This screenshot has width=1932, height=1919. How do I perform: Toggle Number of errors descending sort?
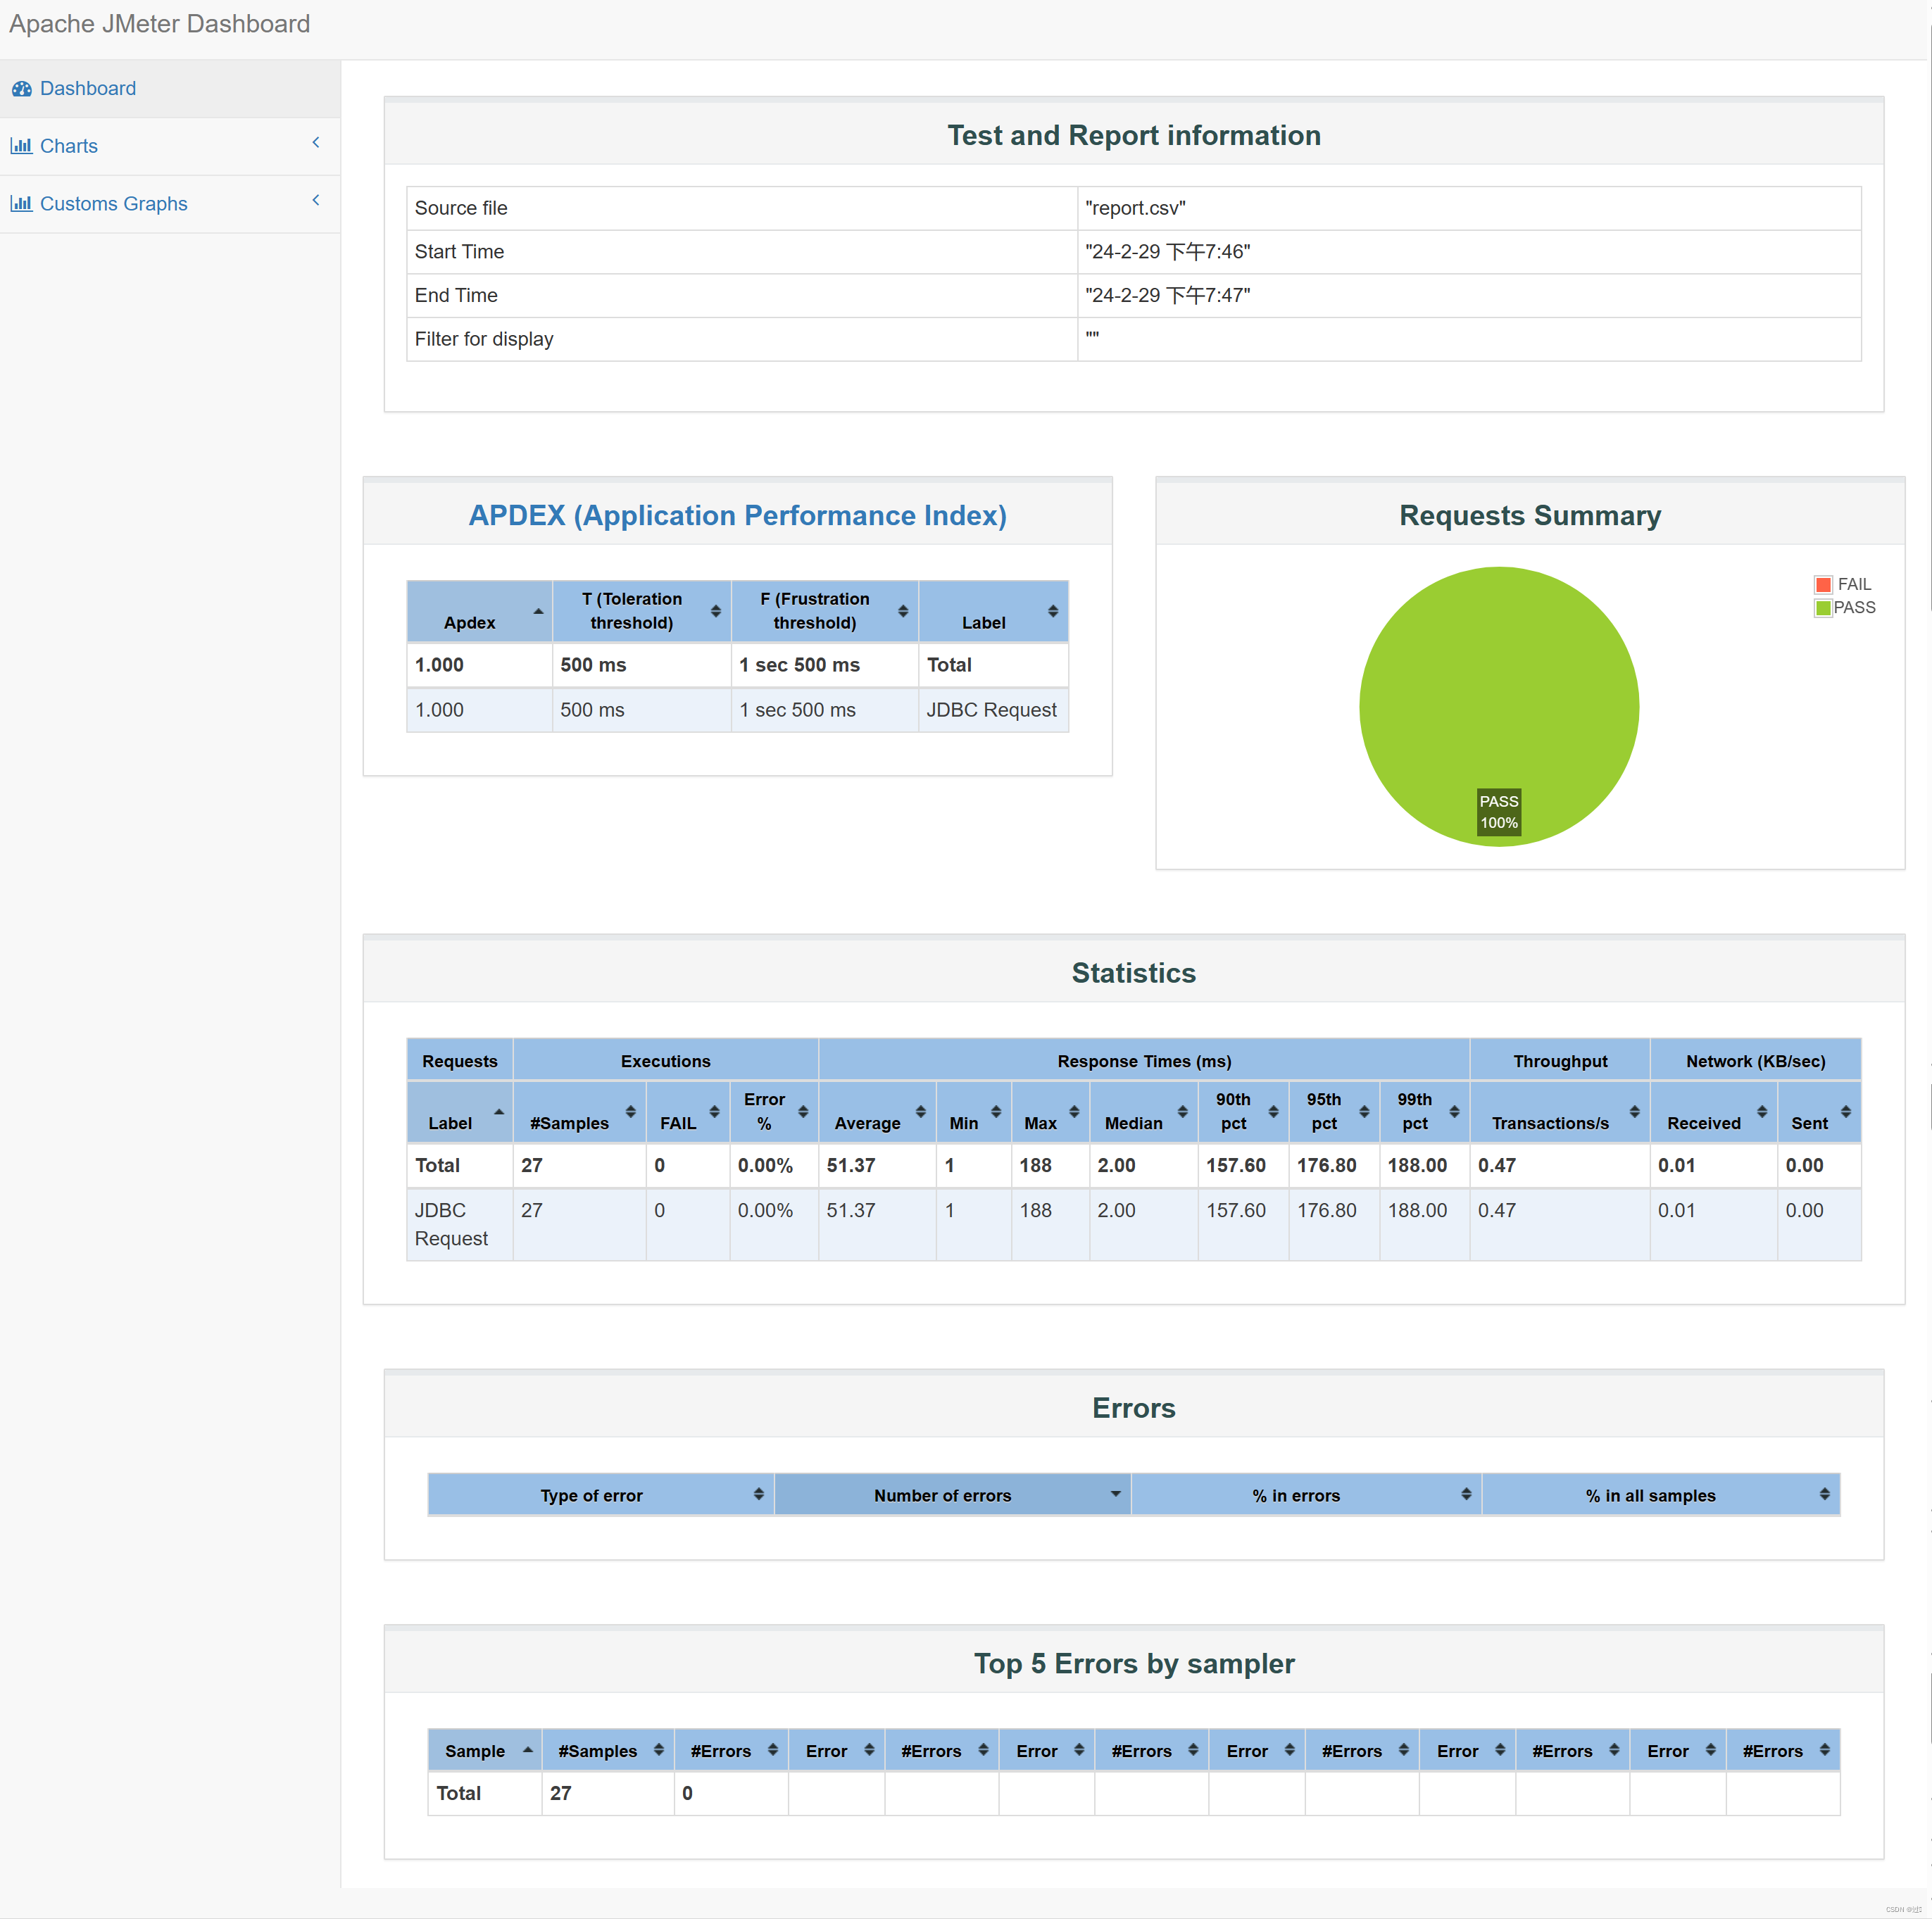pyautogui.click(x=1115, y=1494)
